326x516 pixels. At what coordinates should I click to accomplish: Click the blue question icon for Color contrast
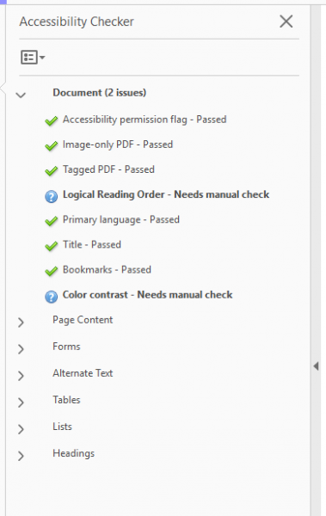(x=51, y=297)
